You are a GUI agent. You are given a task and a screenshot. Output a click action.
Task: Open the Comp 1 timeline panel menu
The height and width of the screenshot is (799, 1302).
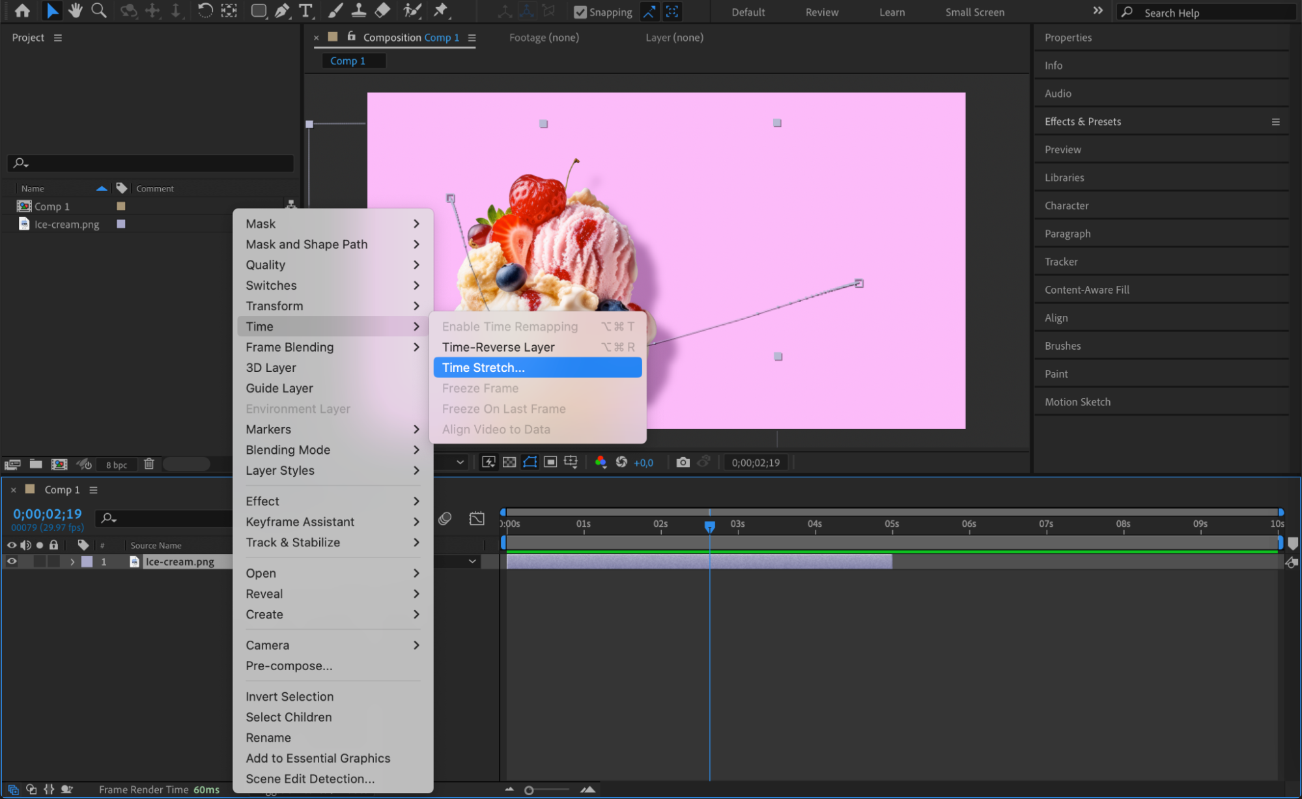tap(93, 490)
